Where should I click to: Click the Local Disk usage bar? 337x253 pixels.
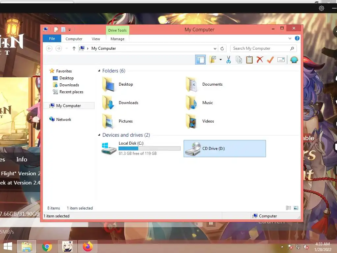click(149, 148)
